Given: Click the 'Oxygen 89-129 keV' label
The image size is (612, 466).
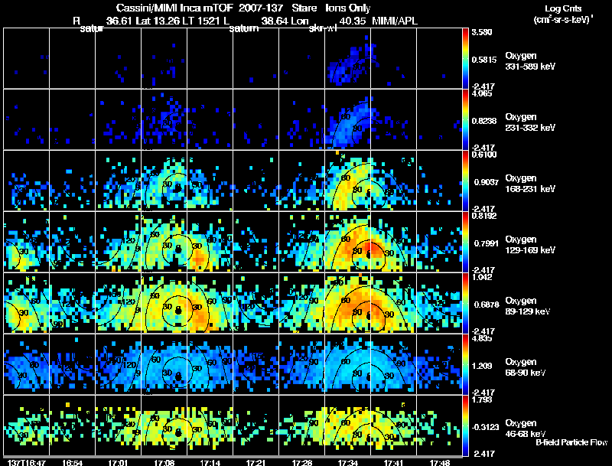Looking at the screenshot, I should coord(528,306).
